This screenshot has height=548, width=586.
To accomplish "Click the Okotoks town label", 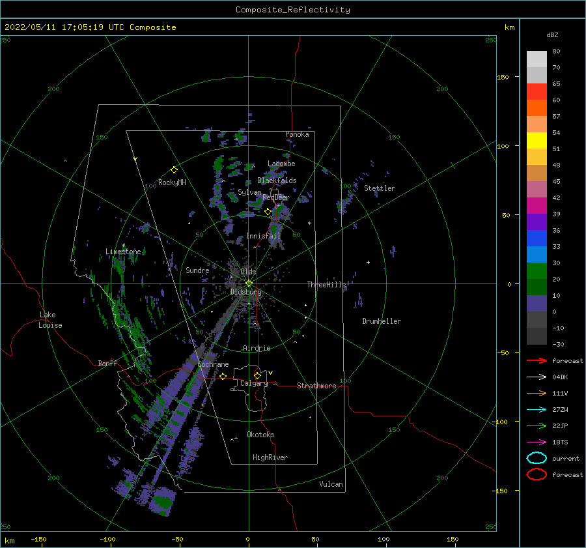I will tap(260, 435).
